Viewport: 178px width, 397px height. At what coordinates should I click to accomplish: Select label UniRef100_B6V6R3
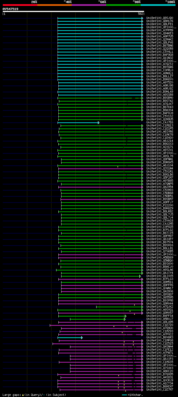[160, 337]
